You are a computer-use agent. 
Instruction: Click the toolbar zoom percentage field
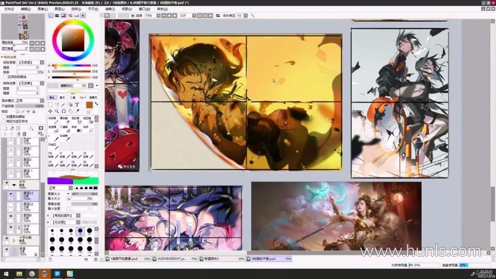tap(150, 16)
